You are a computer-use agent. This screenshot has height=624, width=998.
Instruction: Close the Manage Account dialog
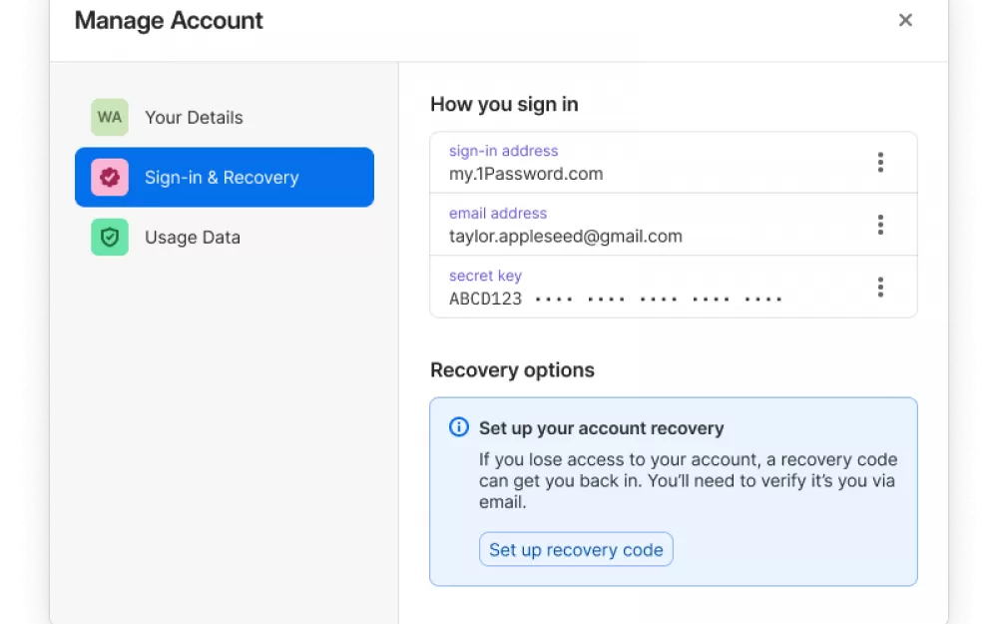905,20
